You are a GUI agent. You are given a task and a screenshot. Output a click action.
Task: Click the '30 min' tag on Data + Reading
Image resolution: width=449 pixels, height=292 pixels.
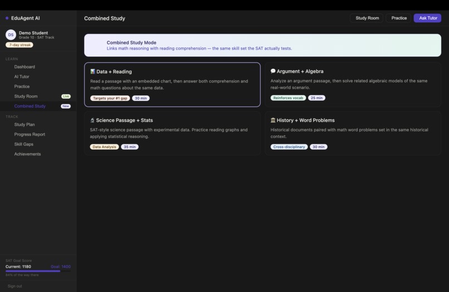[x=140, y=98]
